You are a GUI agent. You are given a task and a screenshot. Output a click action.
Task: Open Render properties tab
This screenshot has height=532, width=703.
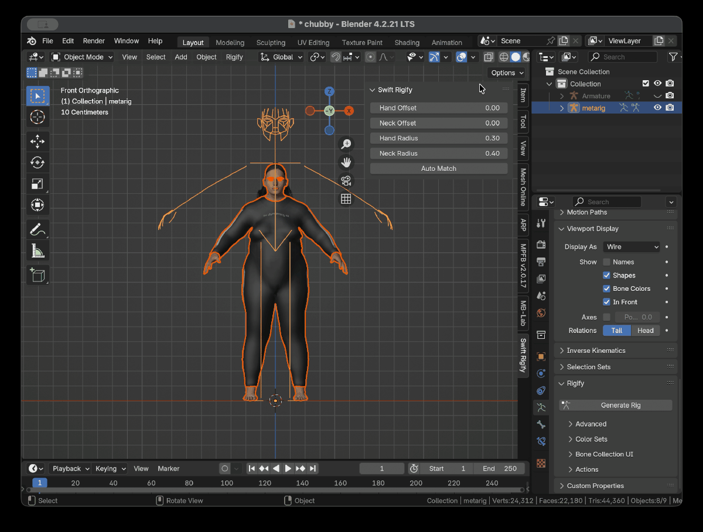click(x=541, y=245)
